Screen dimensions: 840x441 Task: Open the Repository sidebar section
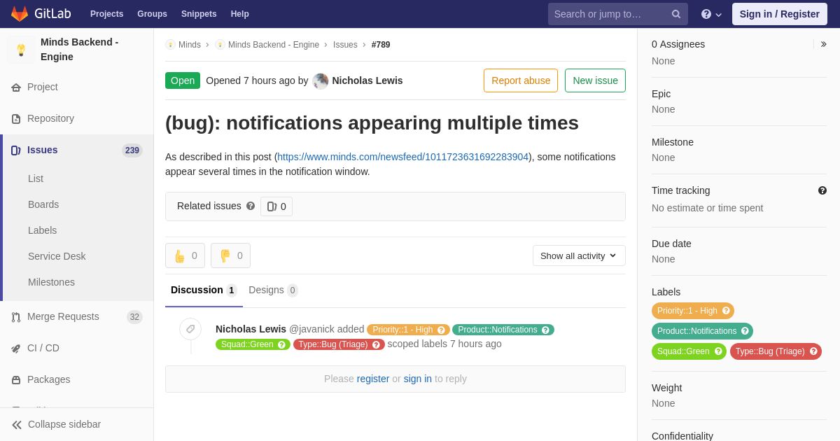click(x=77, y=118)
